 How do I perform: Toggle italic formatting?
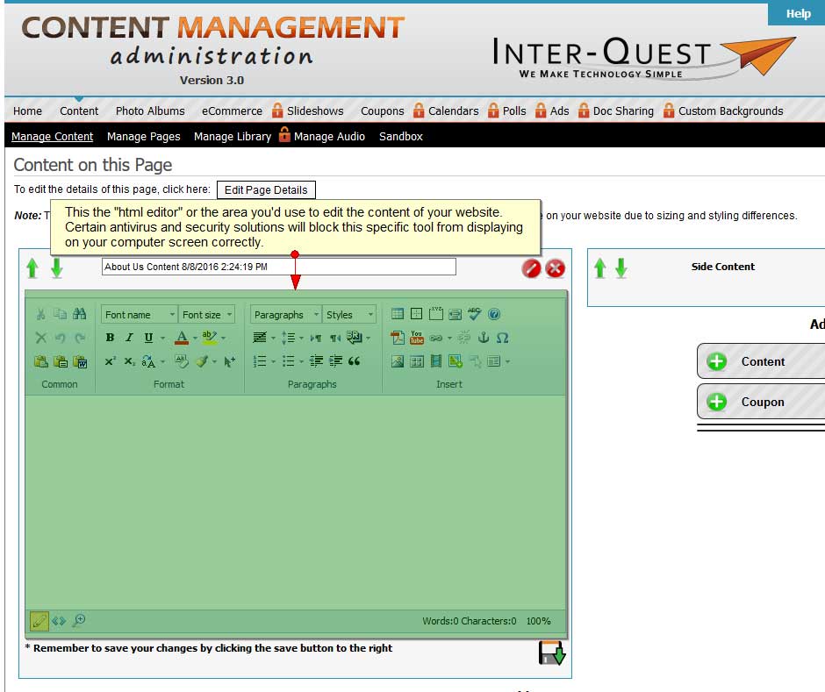(x=129, y=338)
